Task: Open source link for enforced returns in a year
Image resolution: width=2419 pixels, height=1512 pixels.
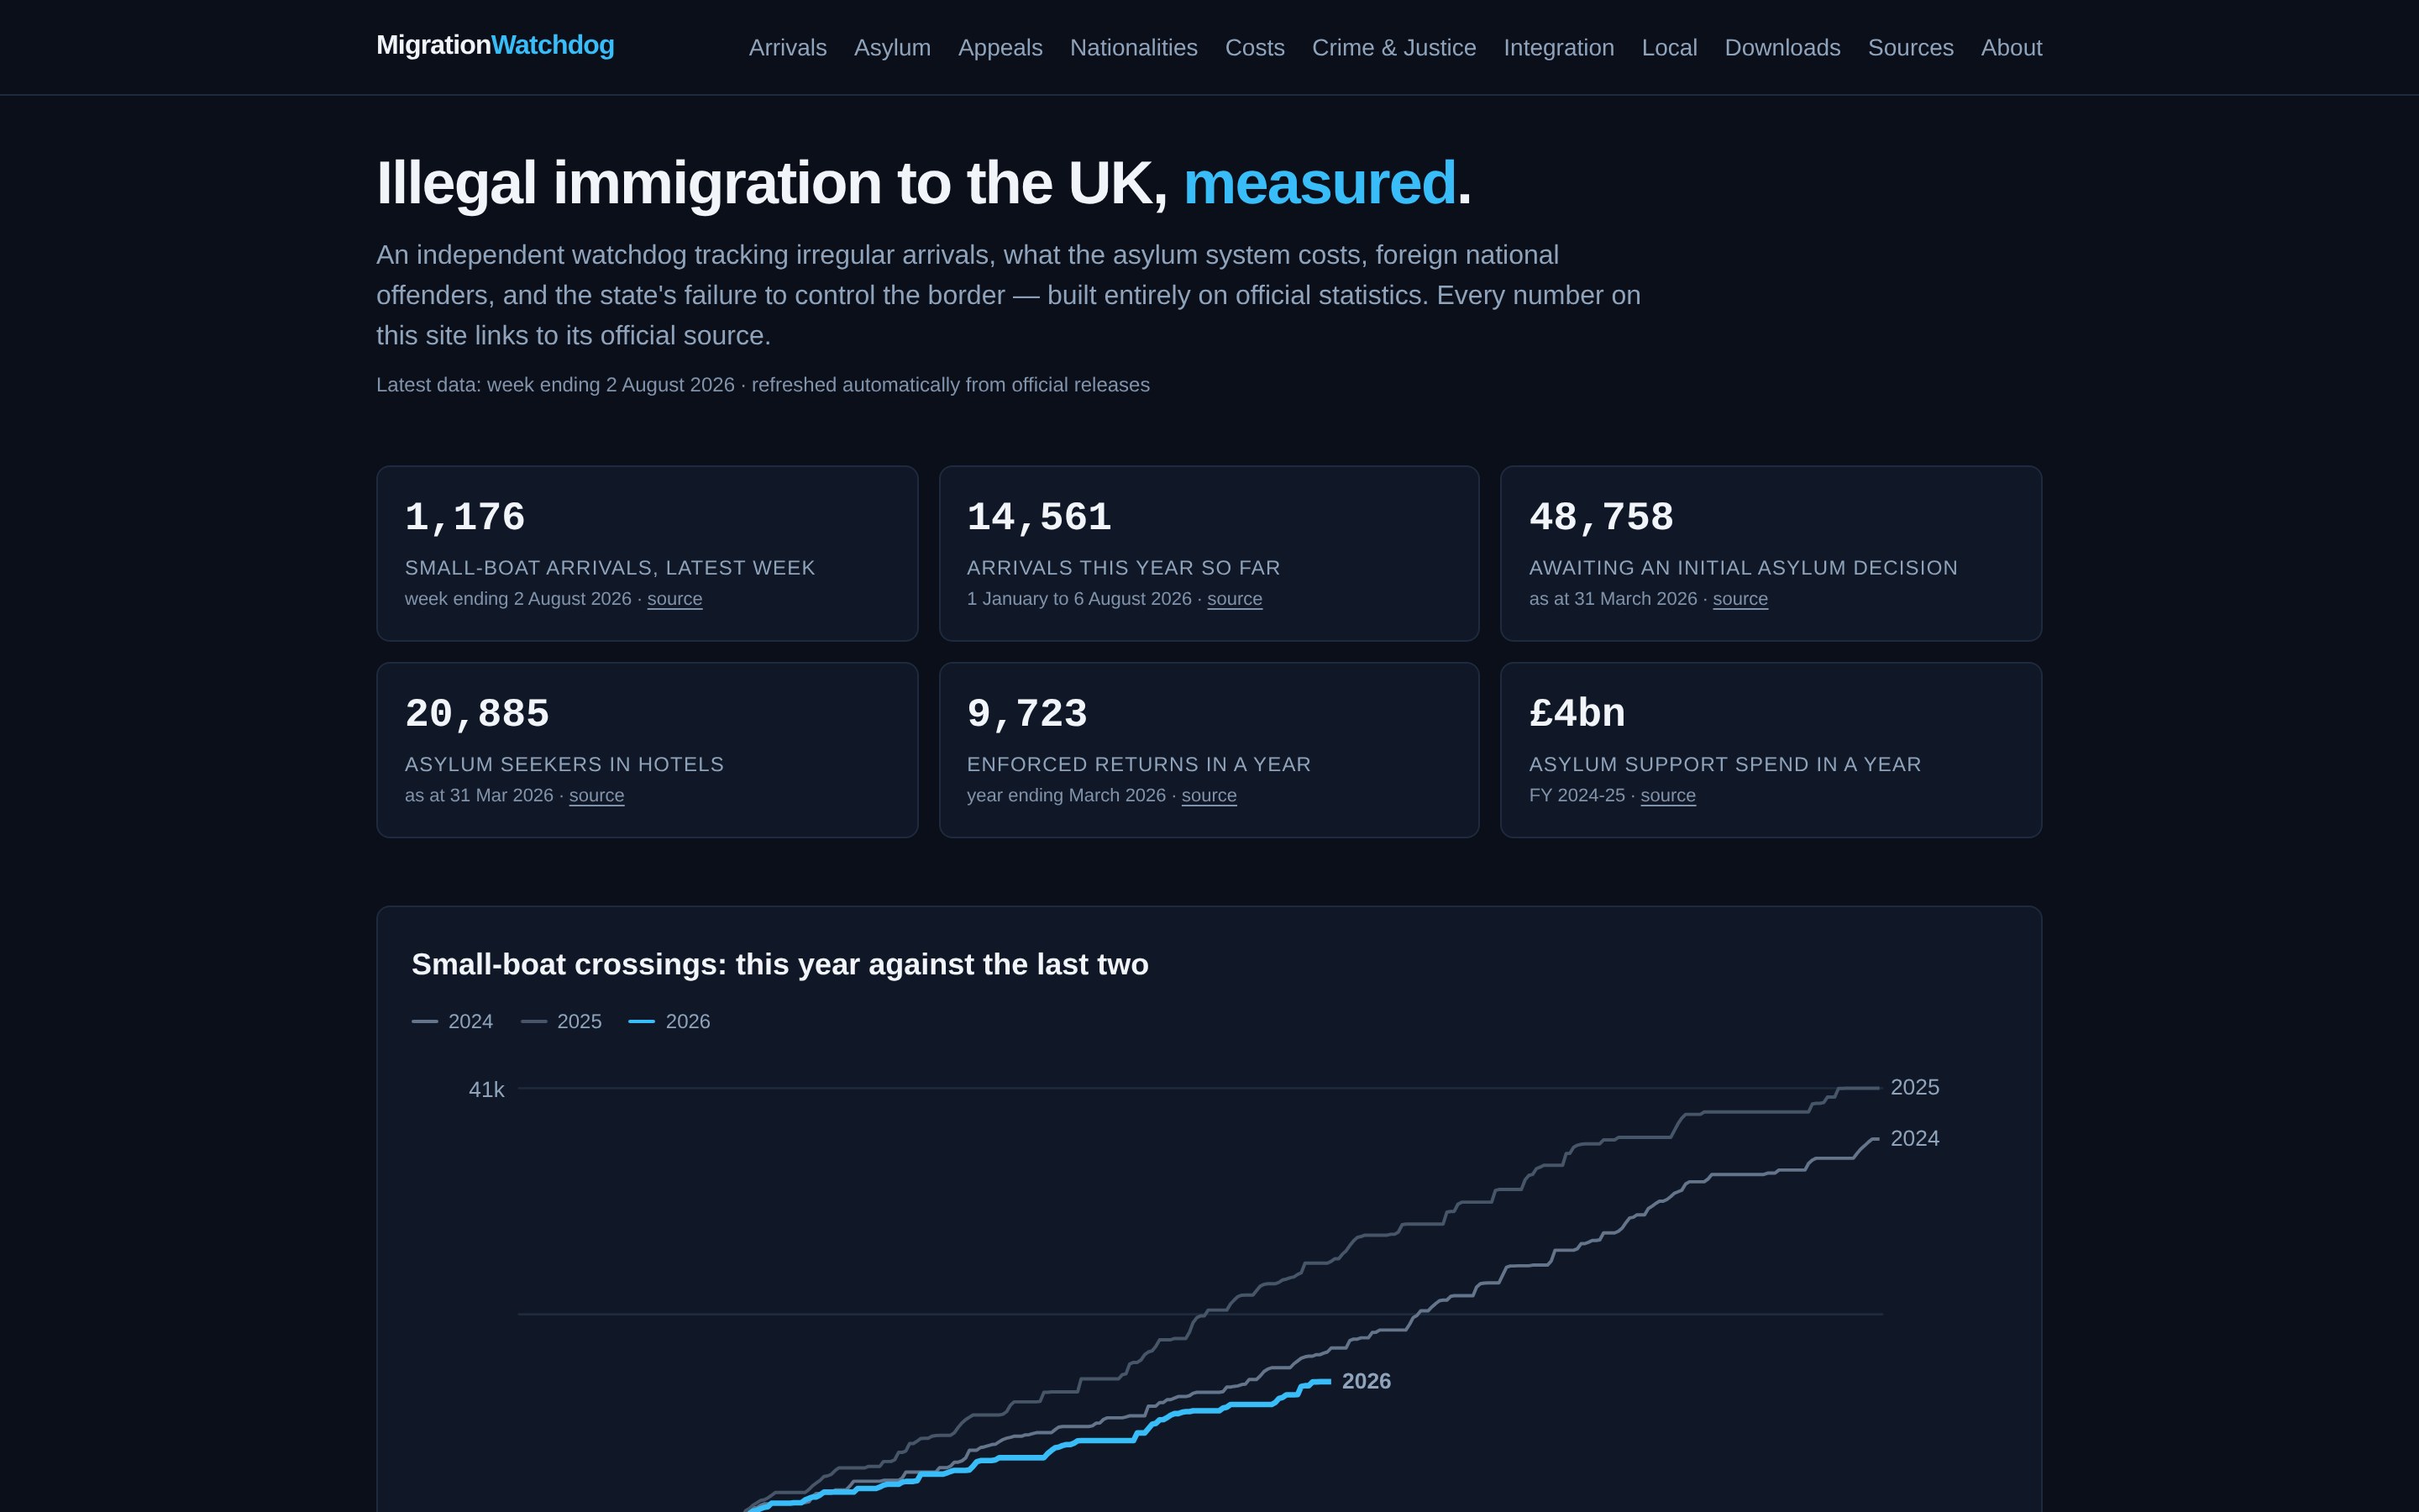Action: [x=1209, y=795]
